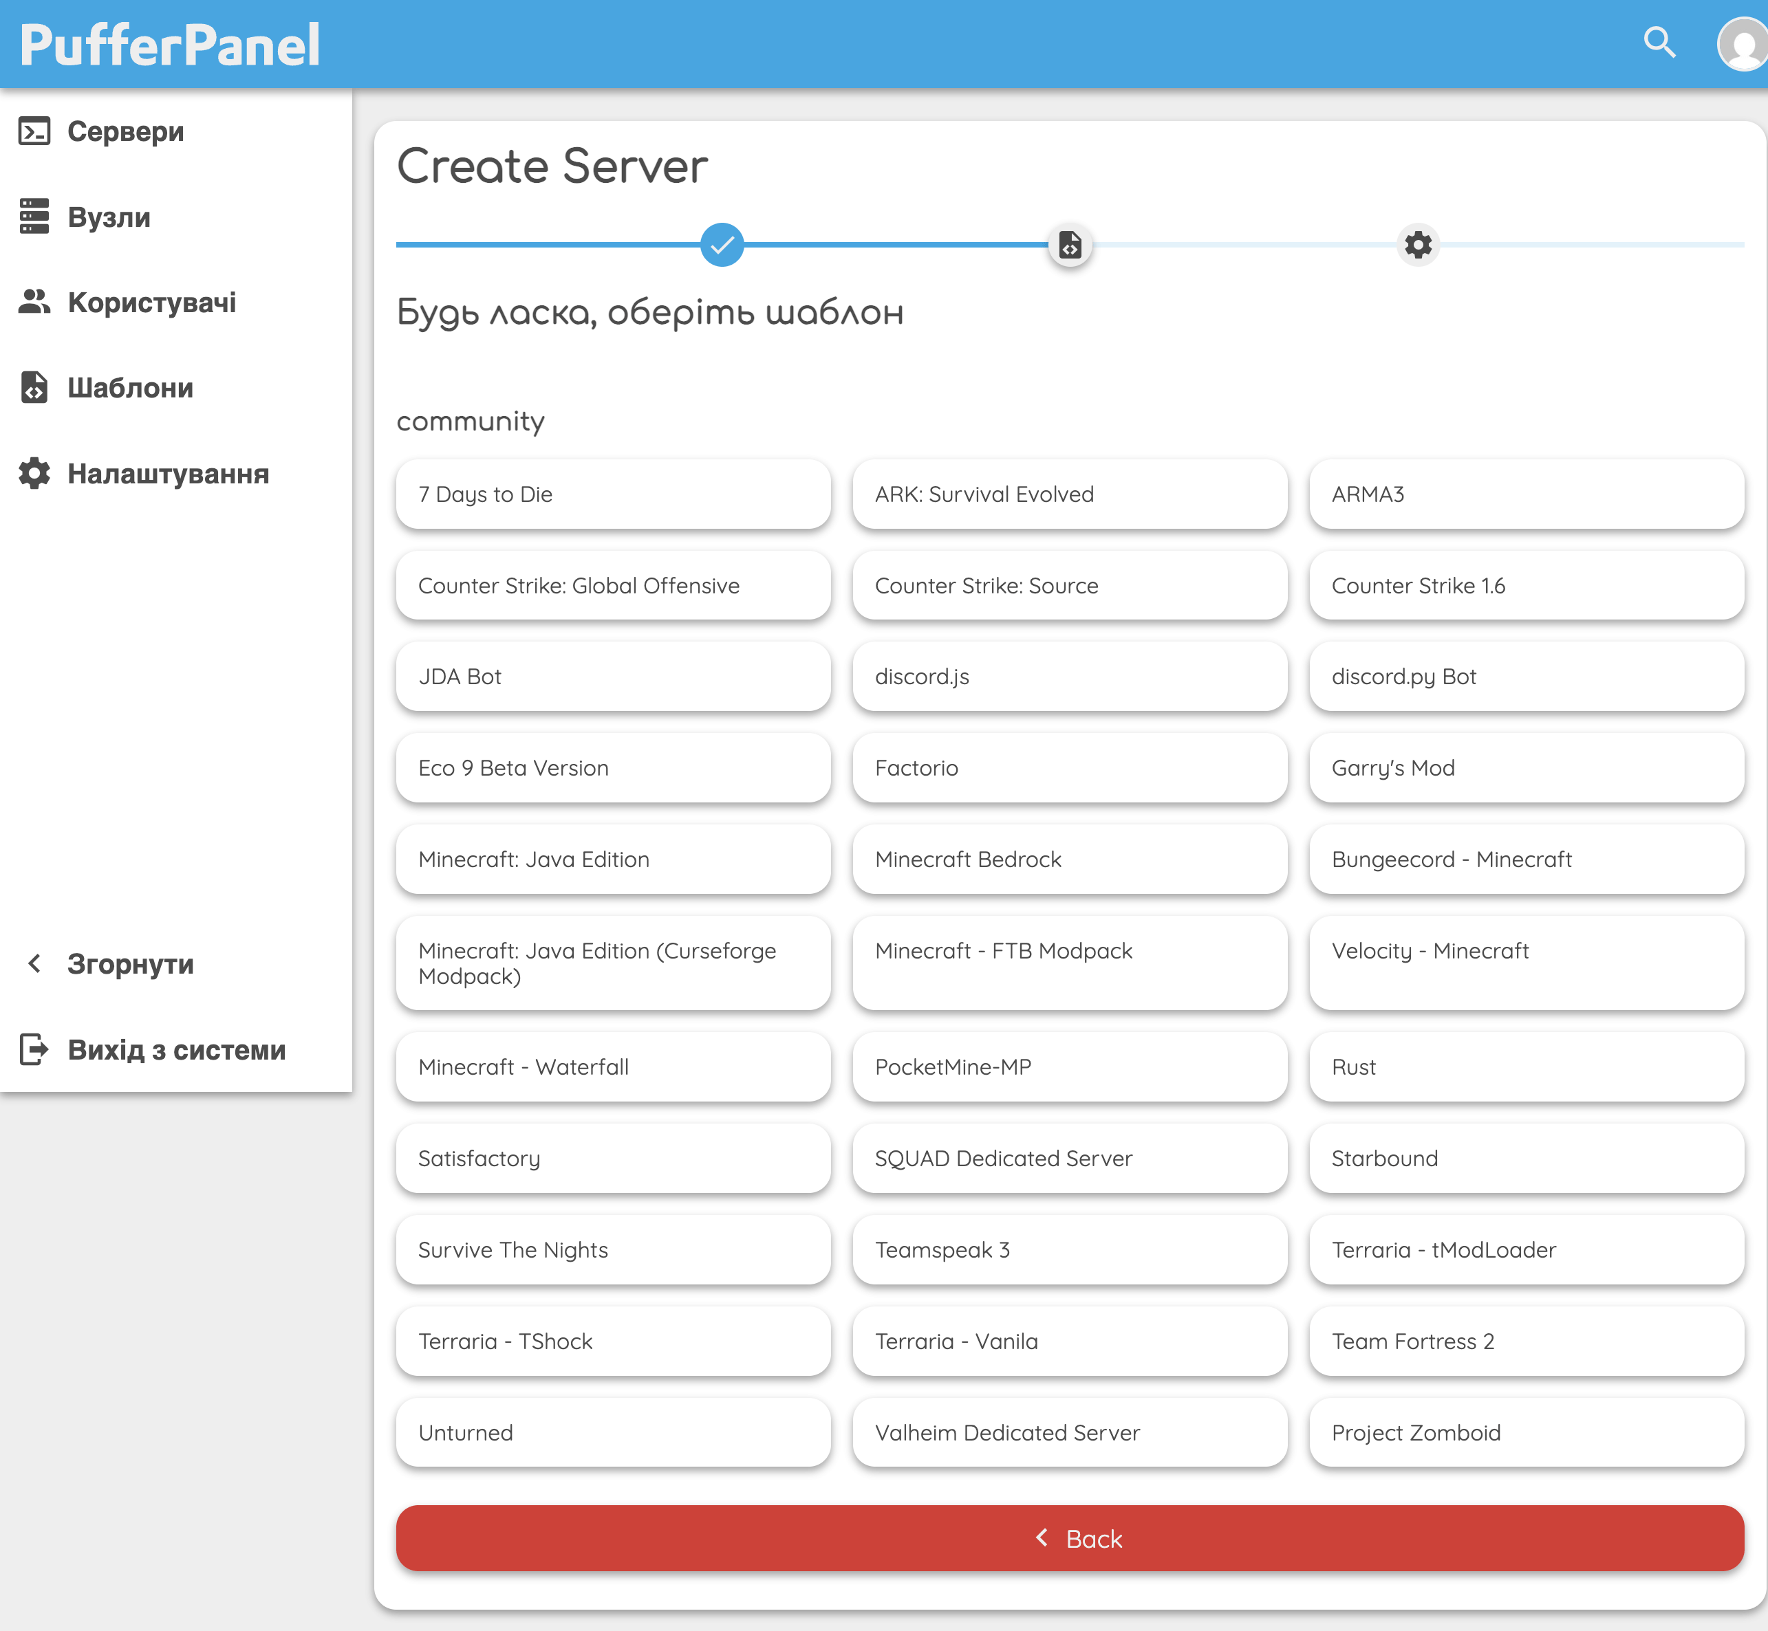Click the Вихід з системи logout icon
Screen dimensions: 1768x1631
point(34,1049)
